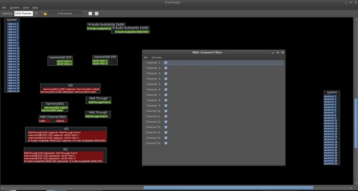Viewport: 358px width, 191px height.
Task: Open Patchage File menu
Action: tap(4, 8)
